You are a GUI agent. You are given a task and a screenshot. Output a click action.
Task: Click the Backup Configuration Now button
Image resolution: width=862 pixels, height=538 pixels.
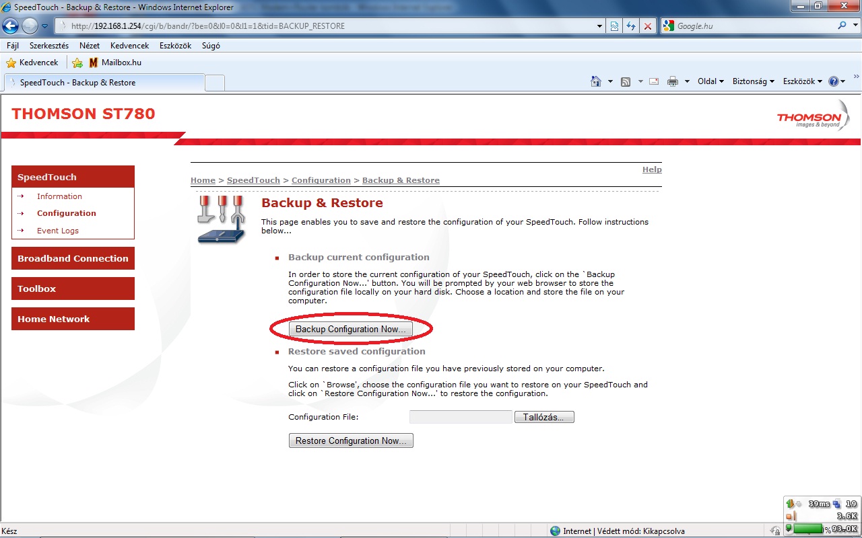click(351, 330)
